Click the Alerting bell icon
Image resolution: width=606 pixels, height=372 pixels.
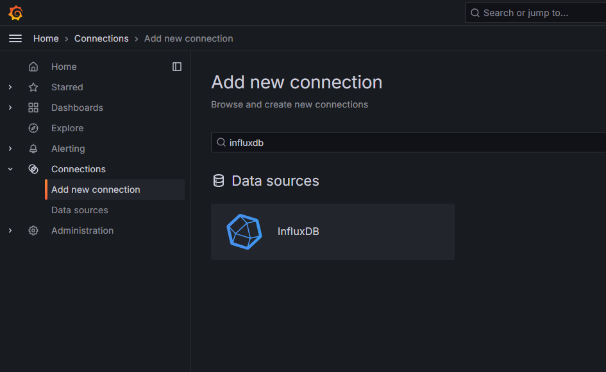33,149
